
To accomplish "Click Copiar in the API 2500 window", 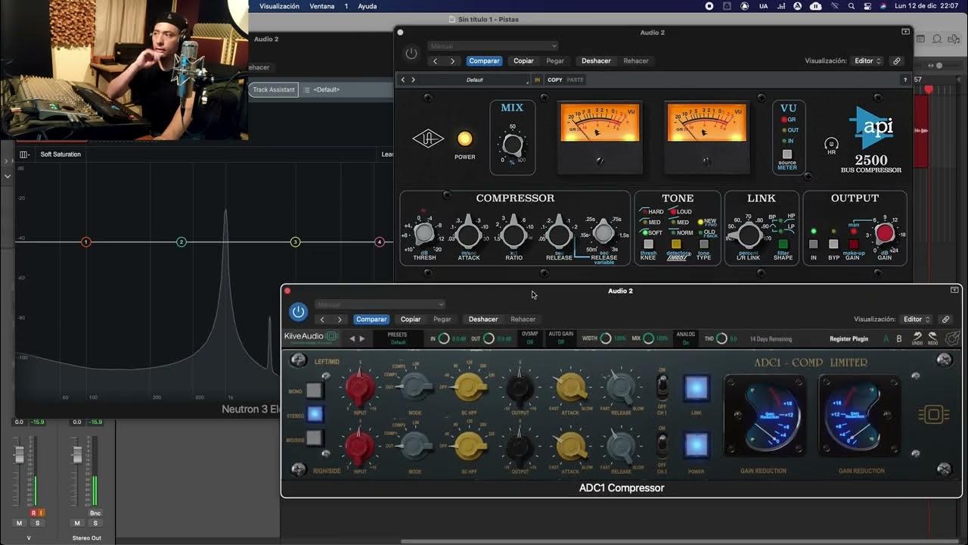I will (x=523, y=61).
